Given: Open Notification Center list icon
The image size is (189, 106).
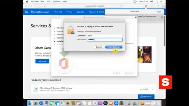Looking at the screenshot, I should point(161,1).
